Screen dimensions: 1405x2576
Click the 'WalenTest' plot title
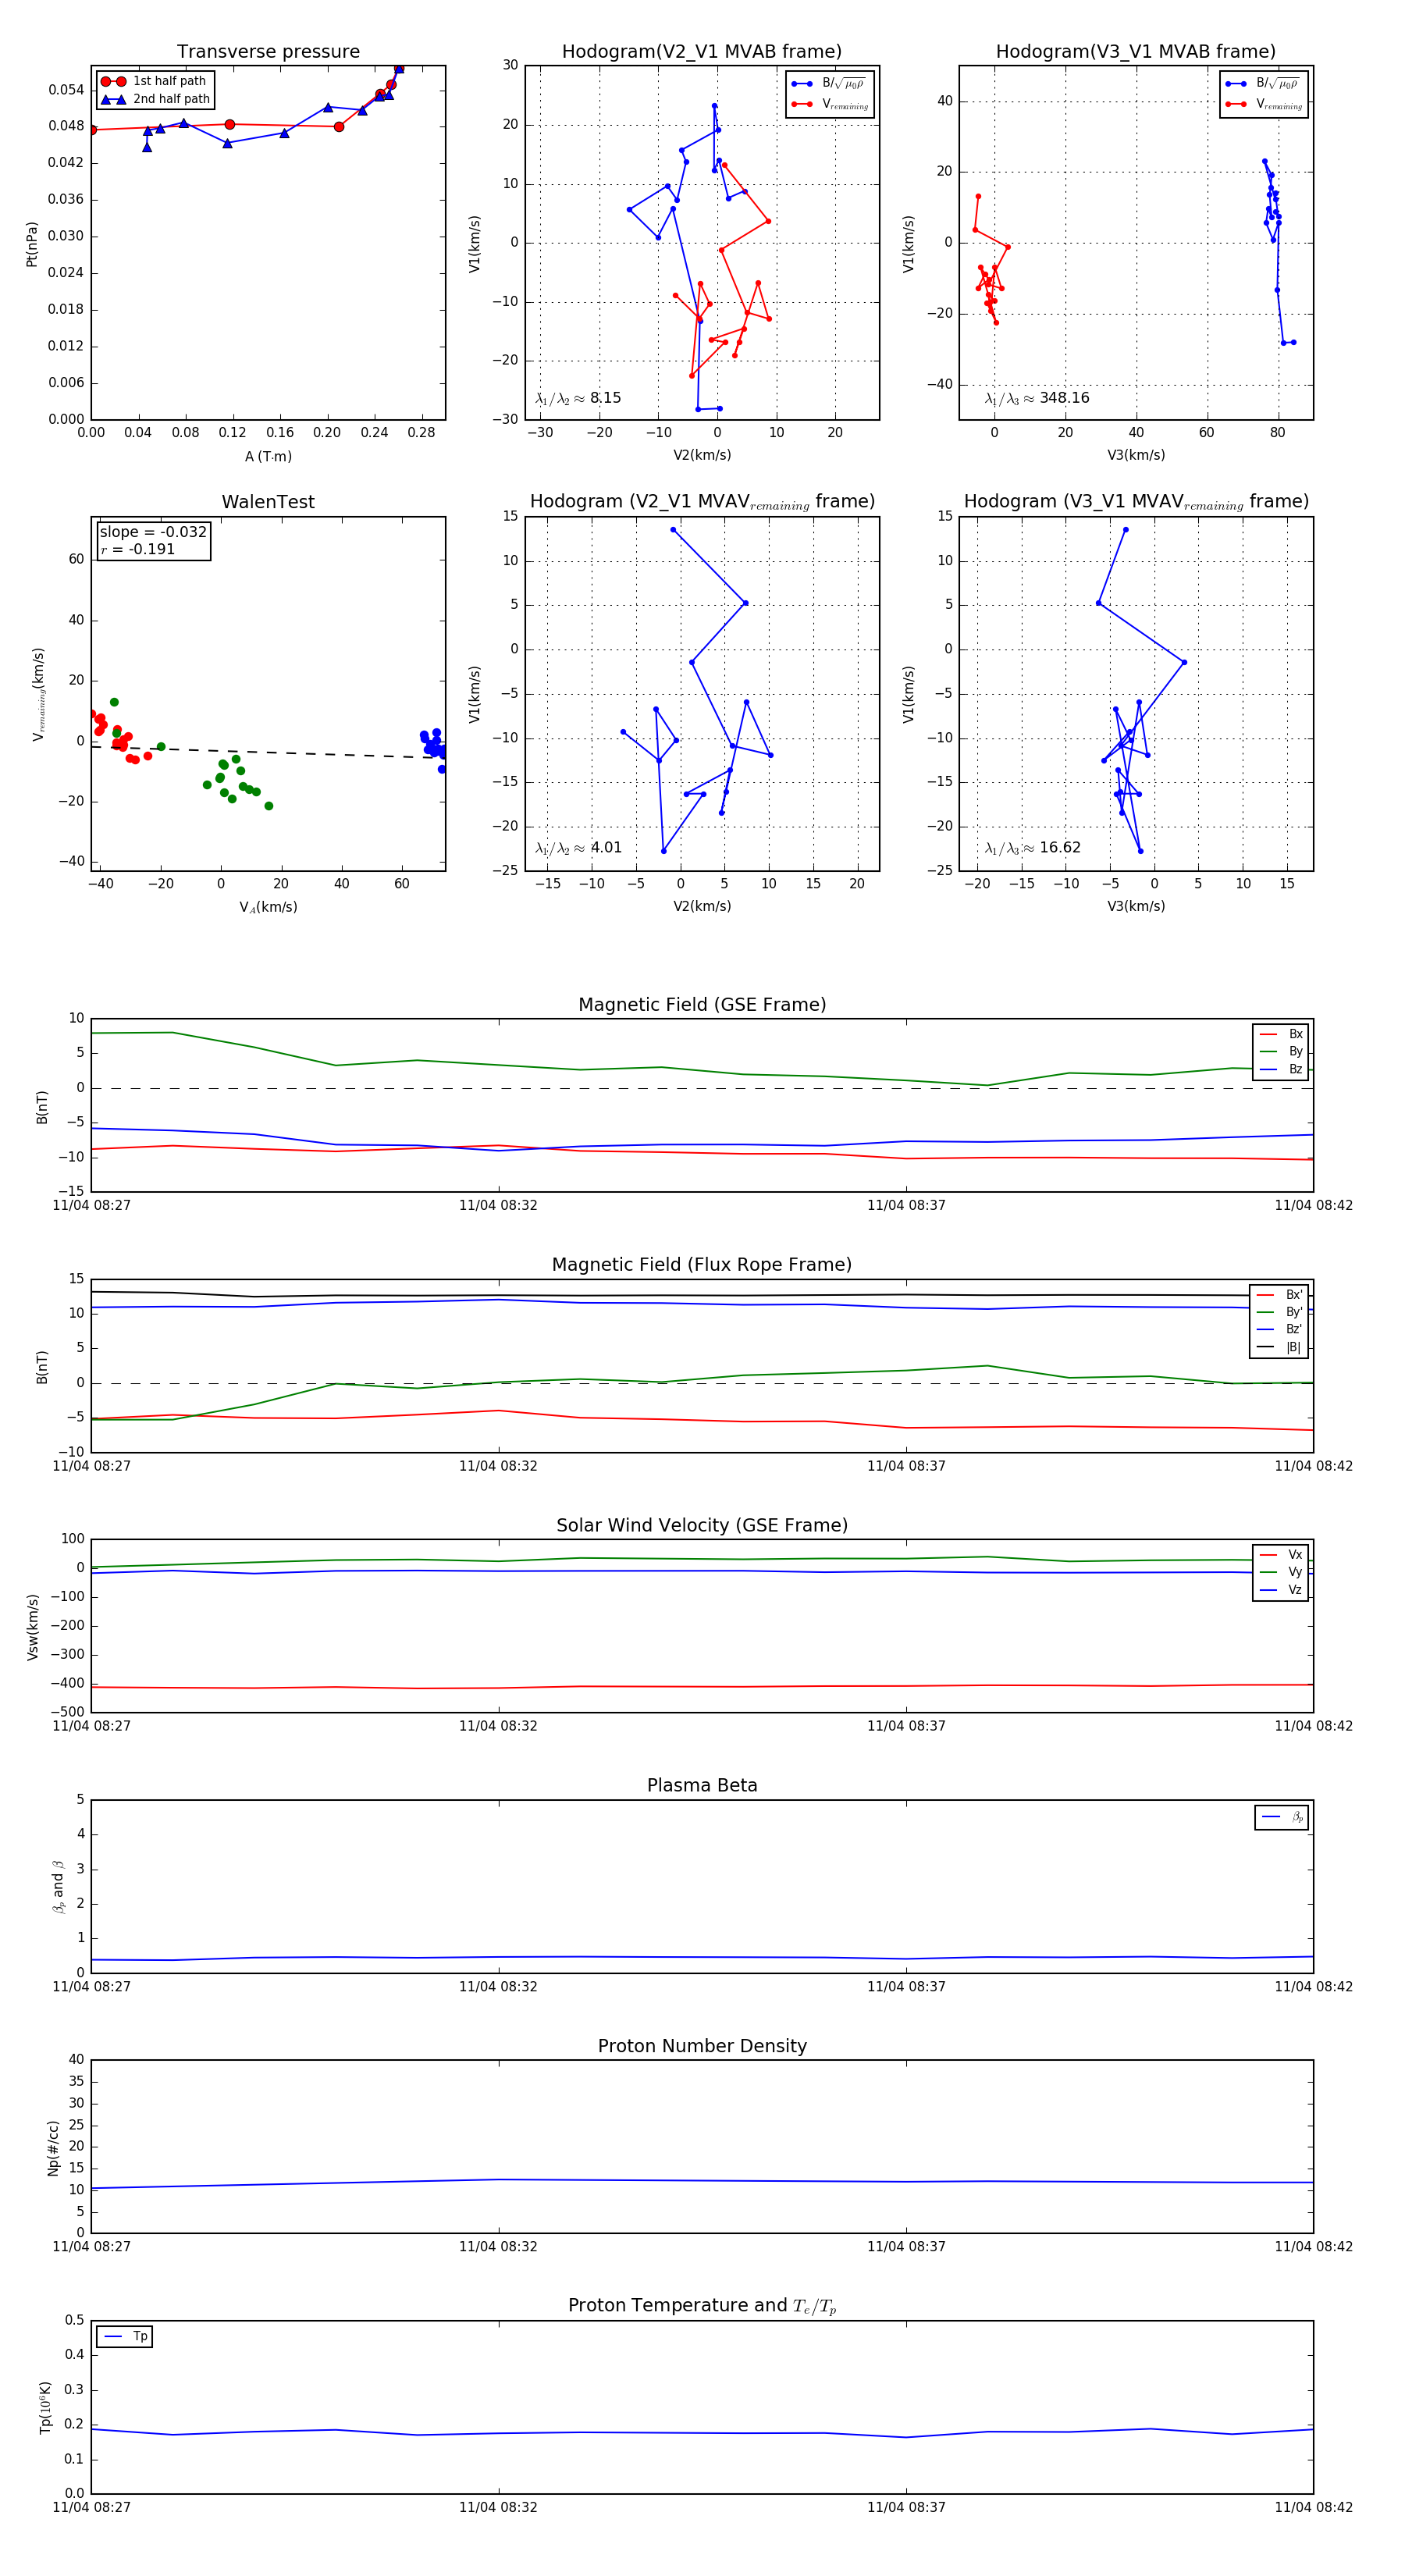(x=268, y=502)
